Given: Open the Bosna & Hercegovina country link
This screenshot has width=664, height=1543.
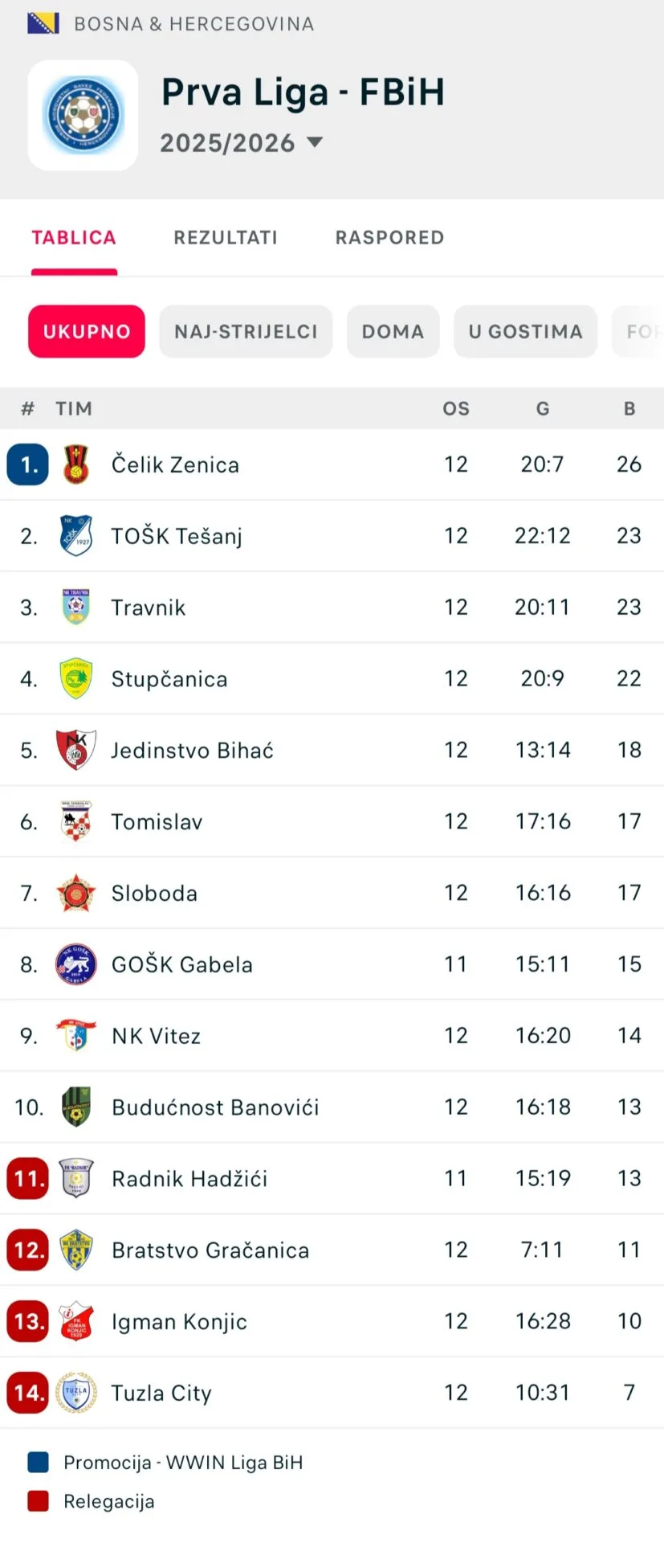Looking at the screenshot, I should point(193,24).
